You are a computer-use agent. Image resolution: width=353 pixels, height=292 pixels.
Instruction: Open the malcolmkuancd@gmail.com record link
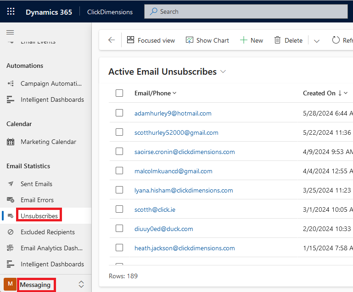click(173, 171)
